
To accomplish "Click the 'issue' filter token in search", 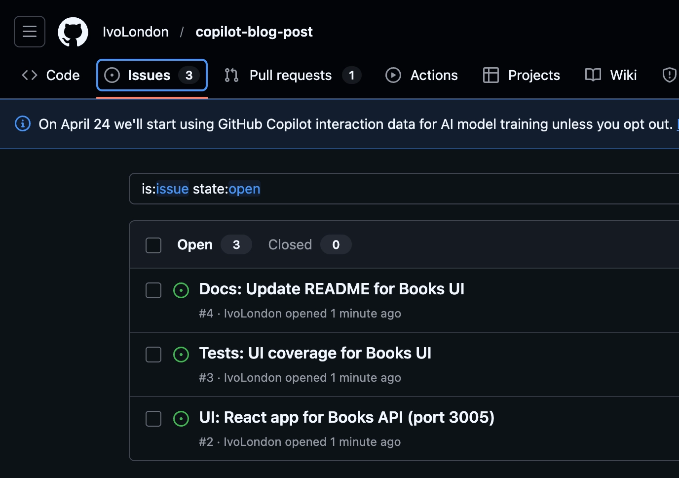I will 172,189.
